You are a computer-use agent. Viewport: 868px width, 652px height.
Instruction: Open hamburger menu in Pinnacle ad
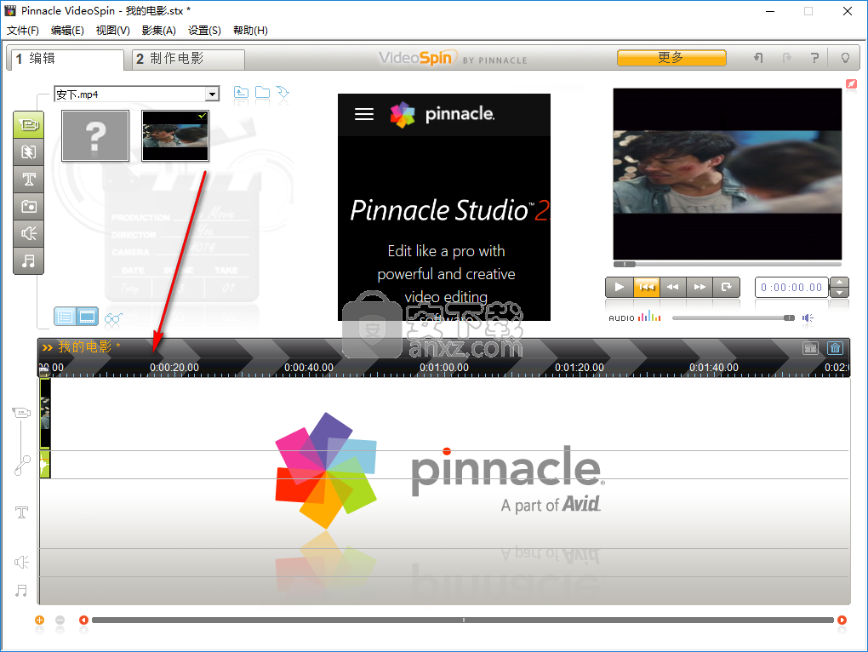(364, 114)
